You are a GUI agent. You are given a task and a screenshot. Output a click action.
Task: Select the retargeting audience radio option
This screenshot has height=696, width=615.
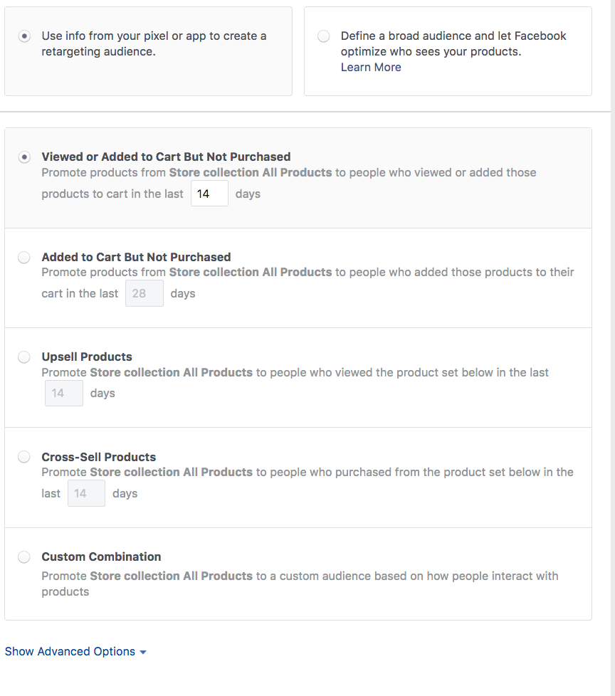point(24,36)
